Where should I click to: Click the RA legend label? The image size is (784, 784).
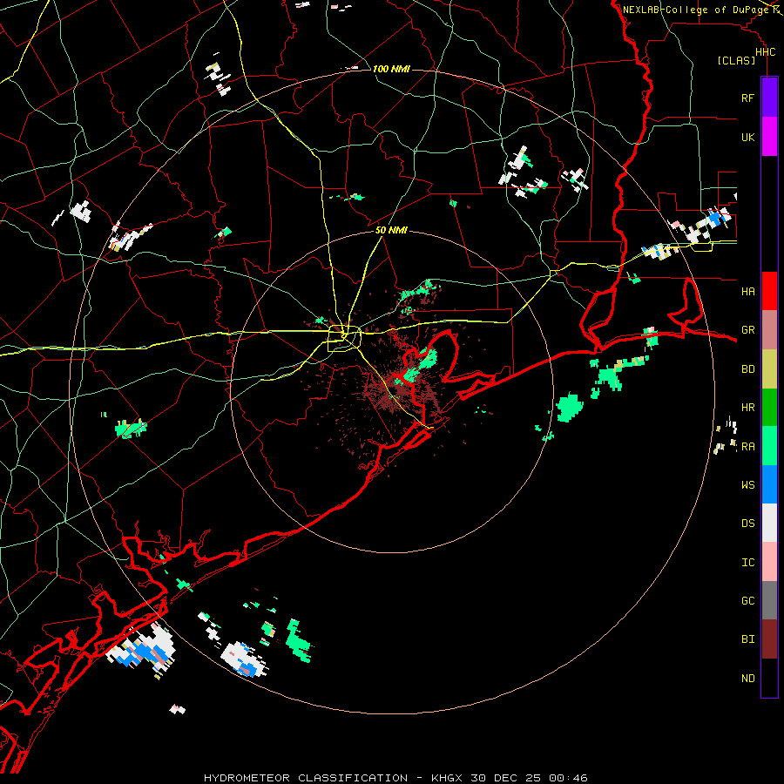[x=747, y=446]
